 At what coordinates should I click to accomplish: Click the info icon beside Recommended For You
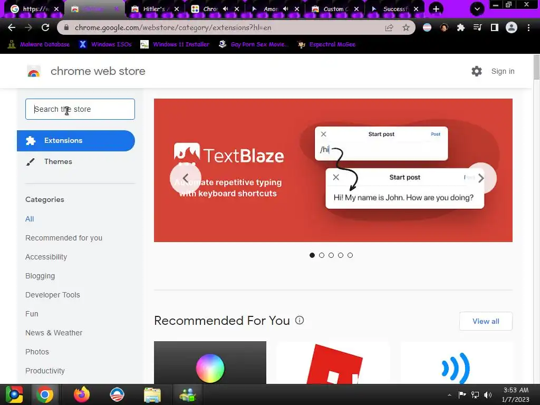300,320
